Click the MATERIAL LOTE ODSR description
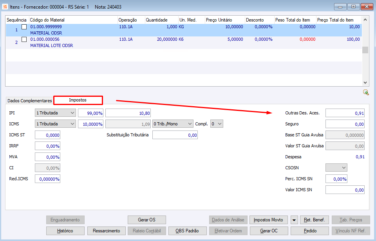 (x=52, y=45)
